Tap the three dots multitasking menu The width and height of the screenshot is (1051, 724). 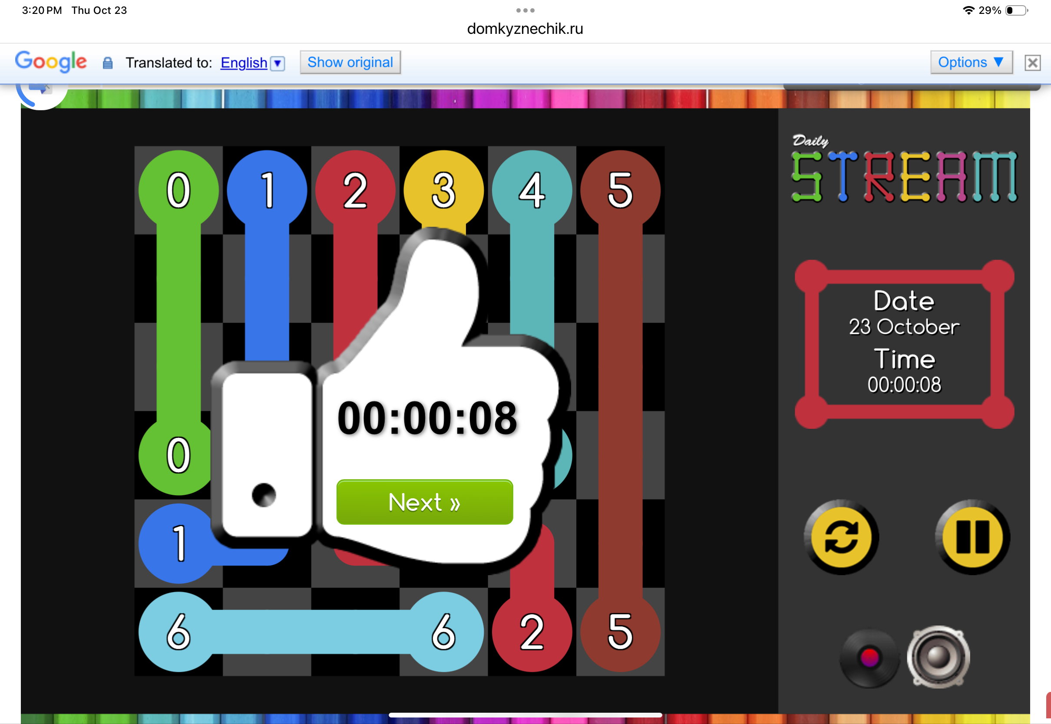(x=525, y=10)
